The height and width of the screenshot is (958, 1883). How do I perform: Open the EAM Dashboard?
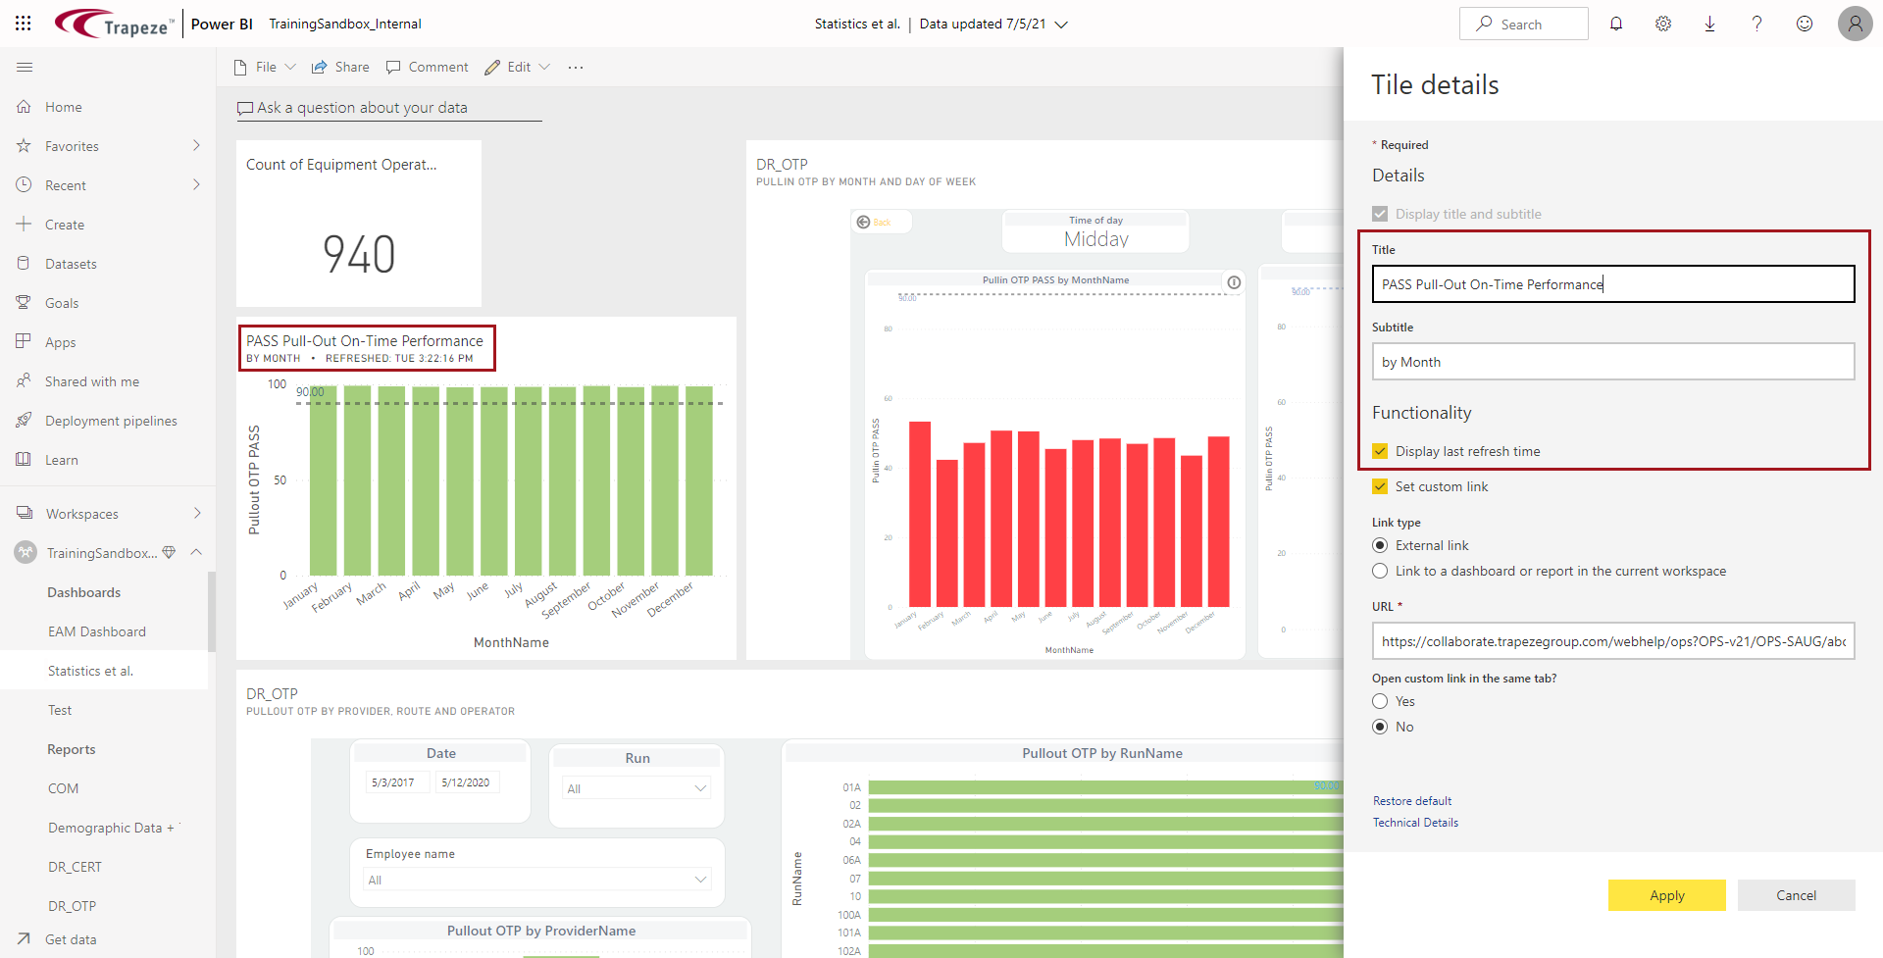[96, 630]
